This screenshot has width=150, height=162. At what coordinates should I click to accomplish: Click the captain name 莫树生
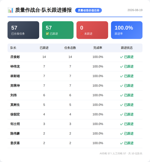pyautogui.click(x=15, y=105)
